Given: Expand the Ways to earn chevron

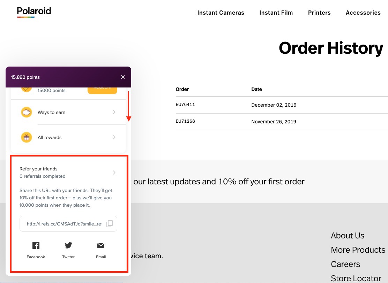Looking at the screenshot, I should click(114, 112).
